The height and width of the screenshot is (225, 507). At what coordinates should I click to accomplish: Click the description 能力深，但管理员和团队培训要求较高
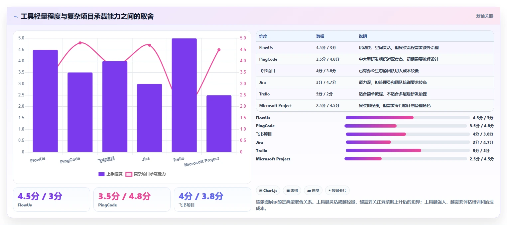tap(393, 83)
